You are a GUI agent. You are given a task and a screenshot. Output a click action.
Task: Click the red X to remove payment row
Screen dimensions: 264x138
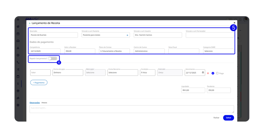pyautogui.click(x=208, y=73)
